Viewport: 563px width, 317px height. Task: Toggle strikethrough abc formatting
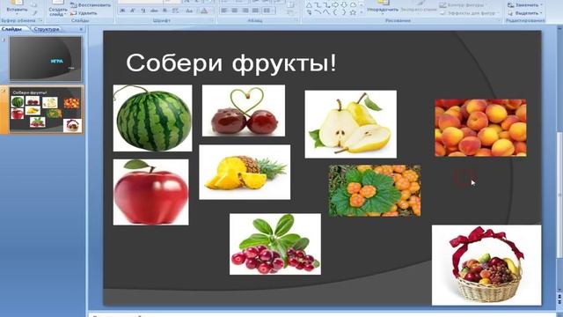pyautogui.click(x=154, y=11)
